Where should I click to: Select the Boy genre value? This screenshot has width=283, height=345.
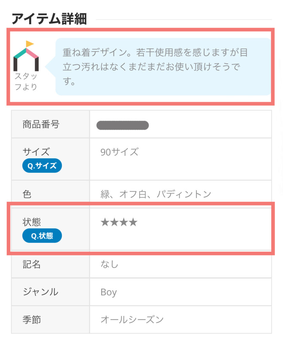[109, 292]
